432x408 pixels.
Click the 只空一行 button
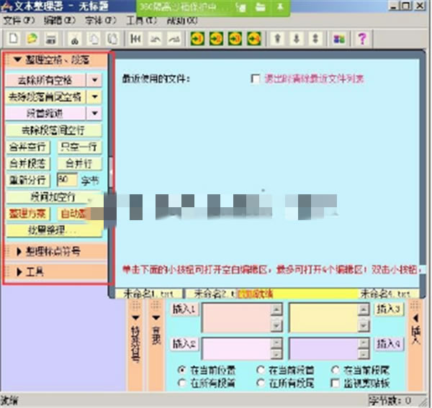pyautogui.click(x=79, y=147)
